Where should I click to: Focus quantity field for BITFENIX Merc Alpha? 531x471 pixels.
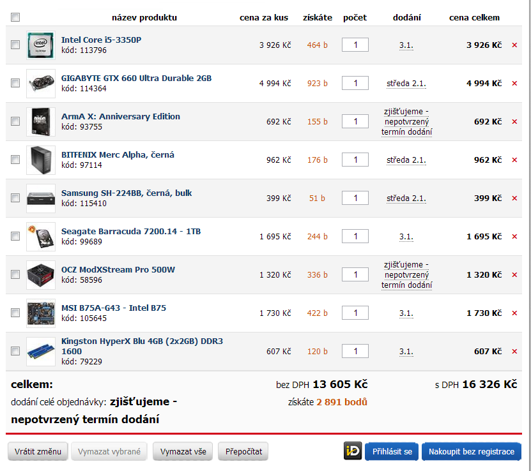pyautogui.click(x=355, y=160)
